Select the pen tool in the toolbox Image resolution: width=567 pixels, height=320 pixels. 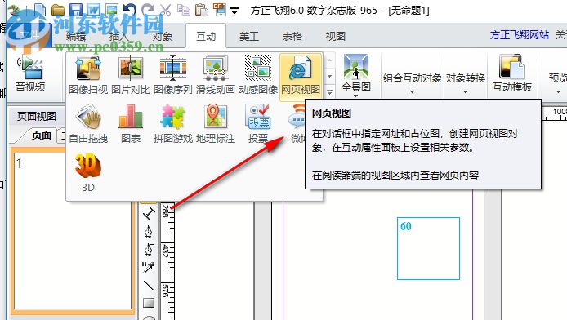click(x=149, y=232)
